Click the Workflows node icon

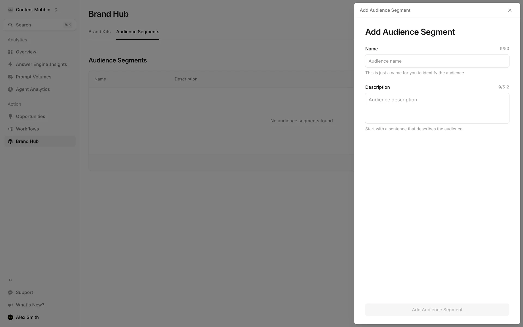click(x=10, y=129)
